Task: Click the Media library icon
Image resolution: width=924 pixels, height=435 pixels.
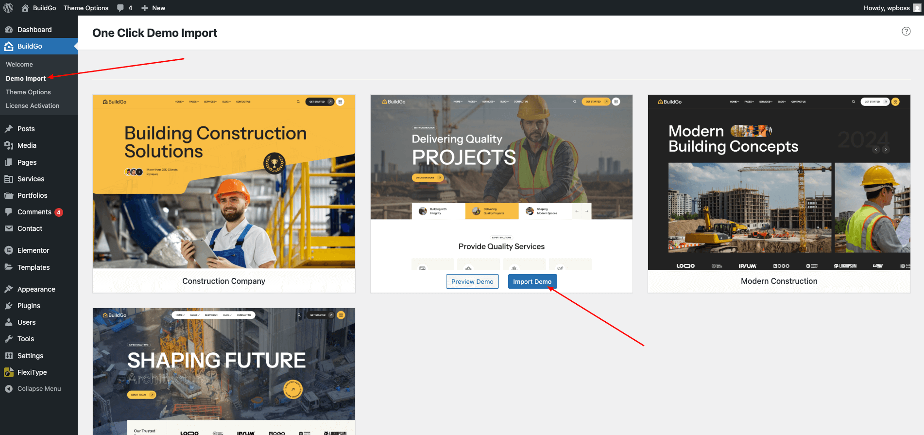Action: (x=9, y=145)
